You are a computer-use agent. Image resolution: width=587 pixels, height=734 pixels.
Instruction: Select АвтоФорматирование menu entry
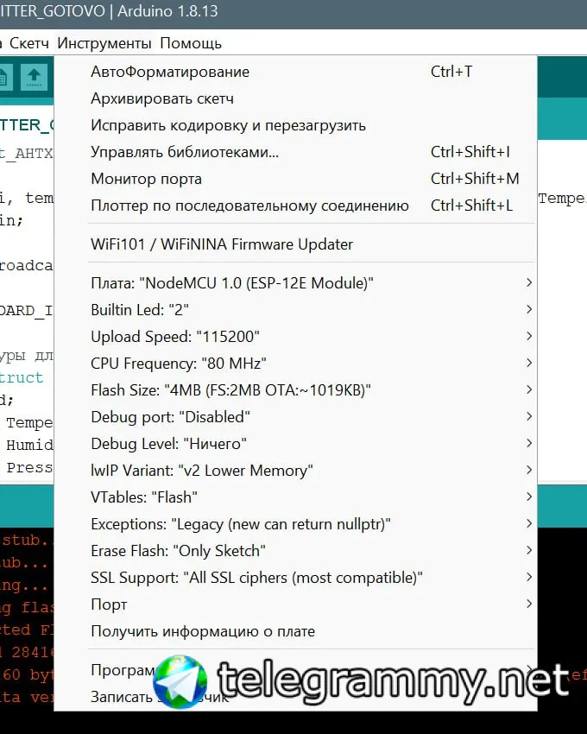click(x=296, y=72)
